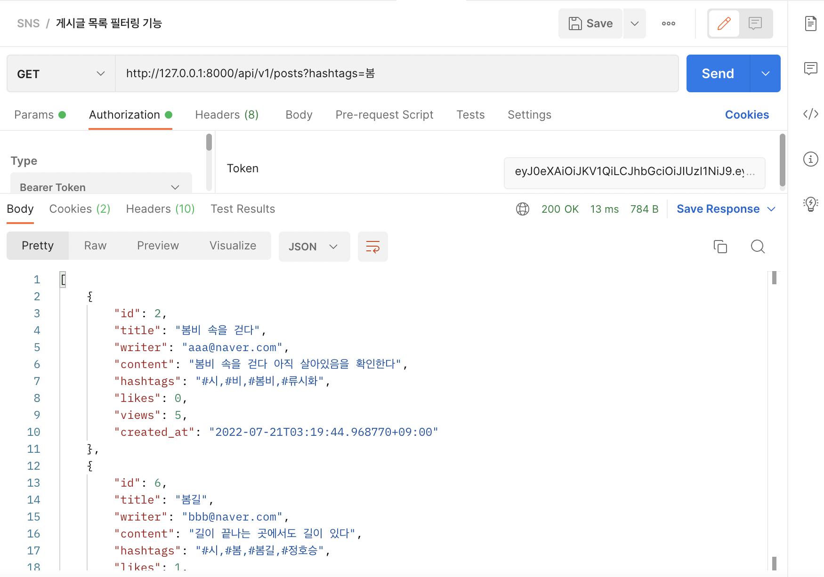Switch to the Headers (8) tab
The width and height of the screenshot is (824, 577).
click(x=226, y=115)
